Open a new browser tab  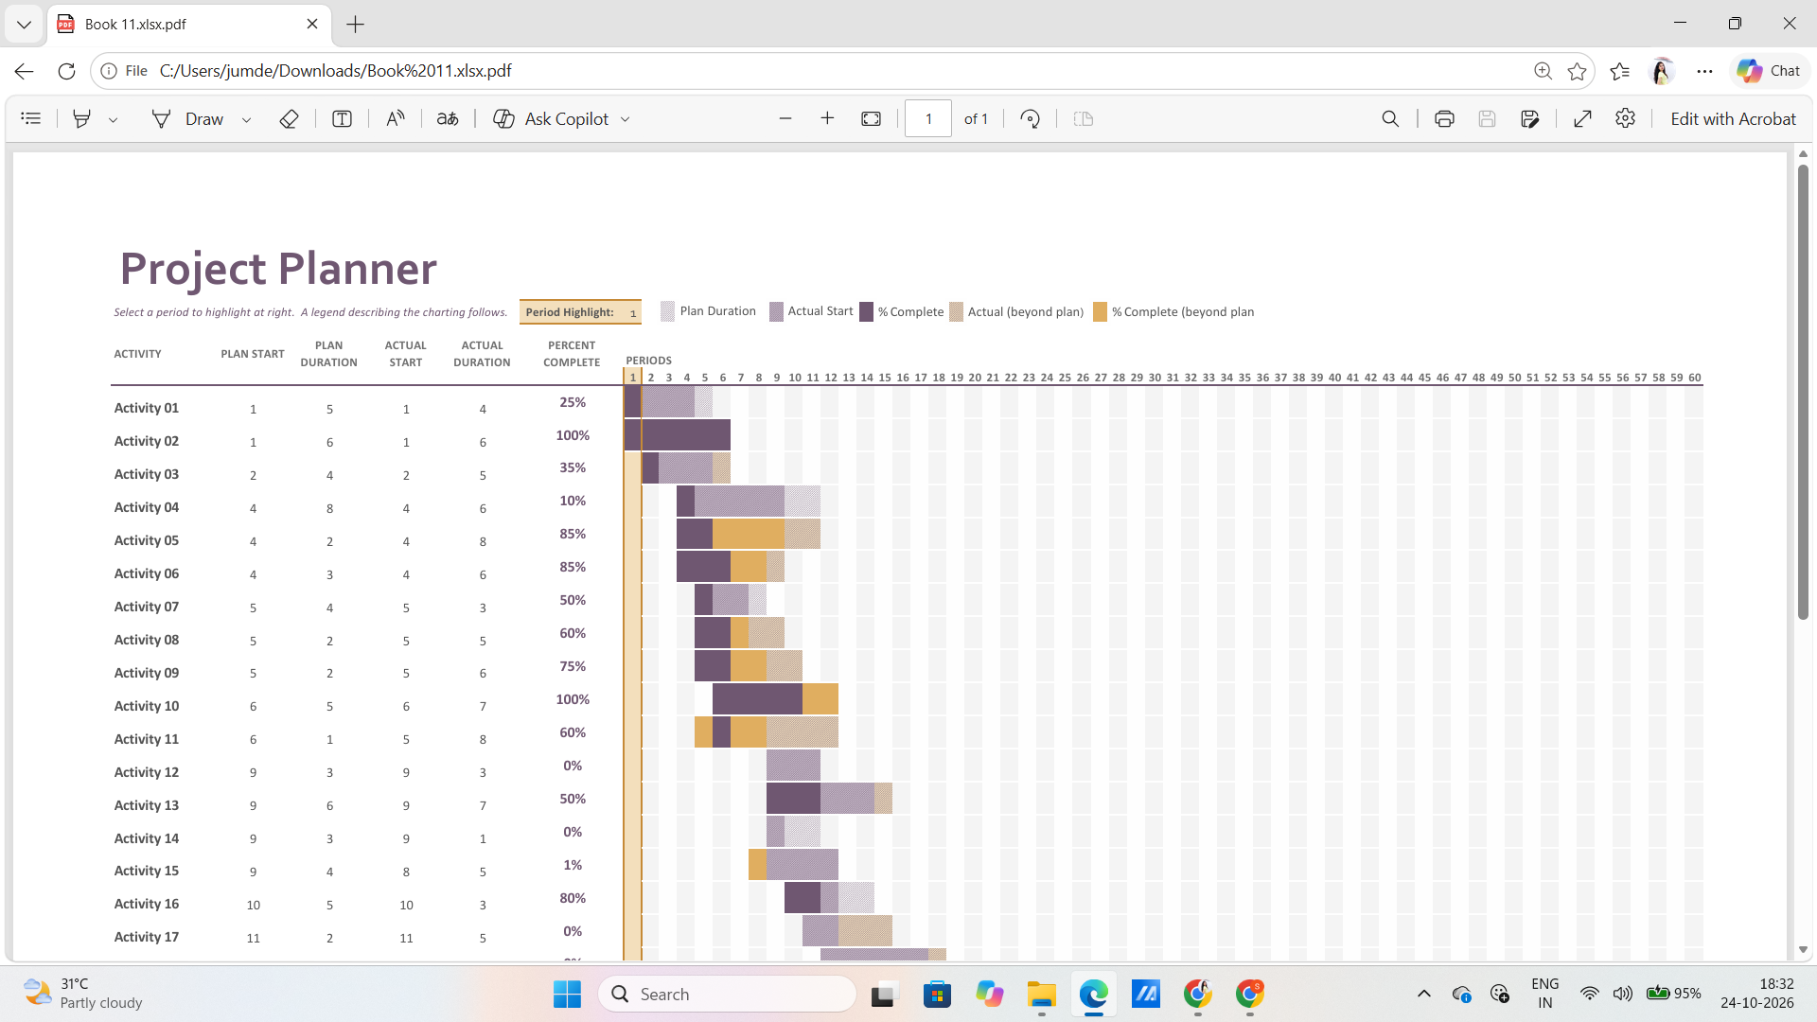(x=355, y=24)
